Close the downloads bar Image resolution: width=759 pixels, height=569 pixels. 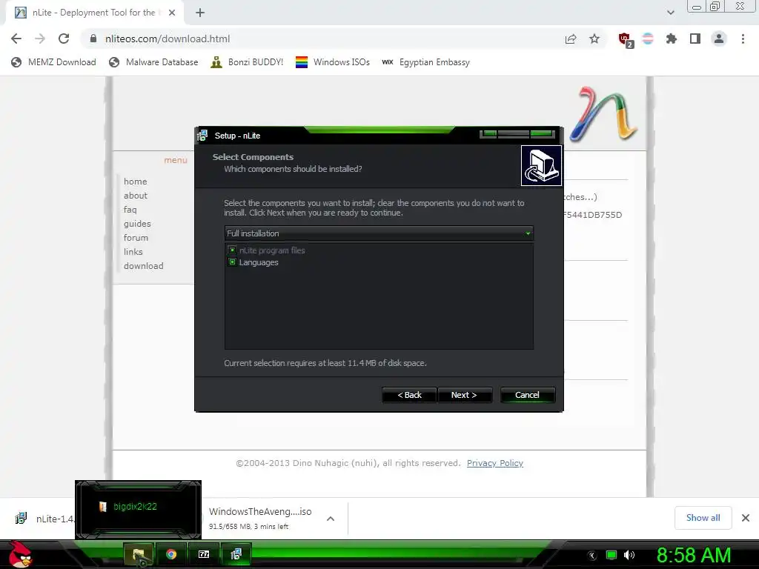tap(746, 518)
